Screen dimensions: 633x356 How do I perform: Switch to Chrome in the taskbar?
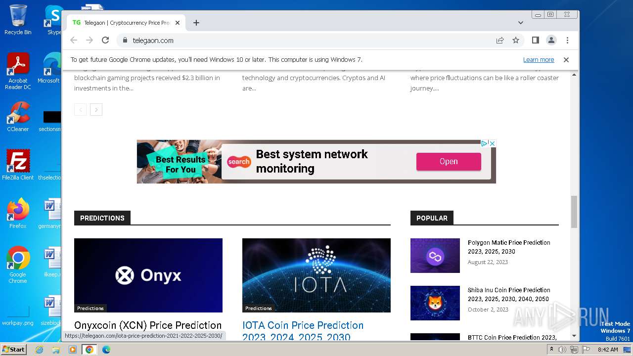click(89, 350)
